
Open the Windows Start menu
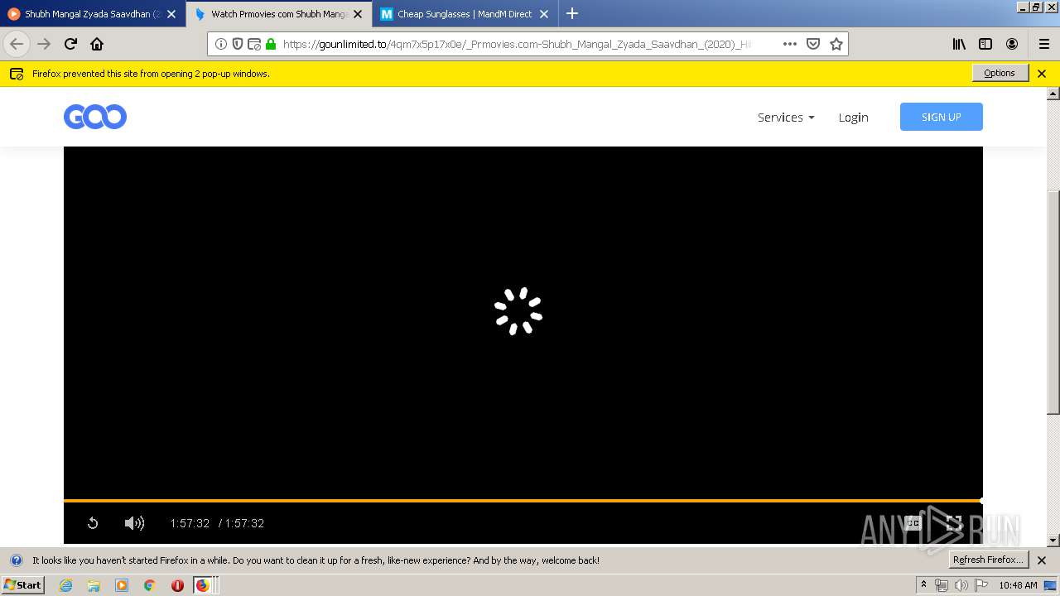pos(22,584)
